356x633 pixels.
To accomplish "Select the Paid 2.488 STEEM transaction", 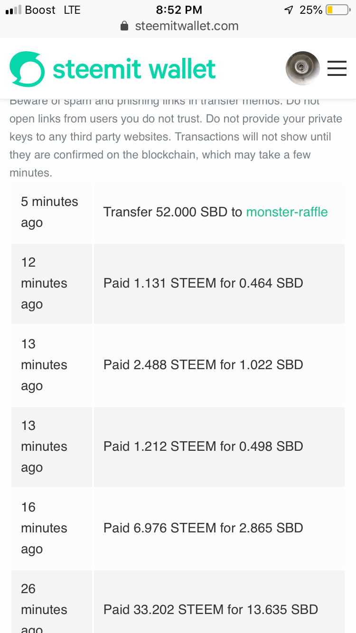I will tap(203, 365).
